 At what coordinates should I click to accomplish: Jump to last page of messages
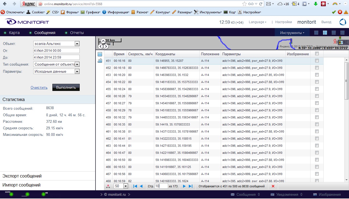[x=191, y=186]
